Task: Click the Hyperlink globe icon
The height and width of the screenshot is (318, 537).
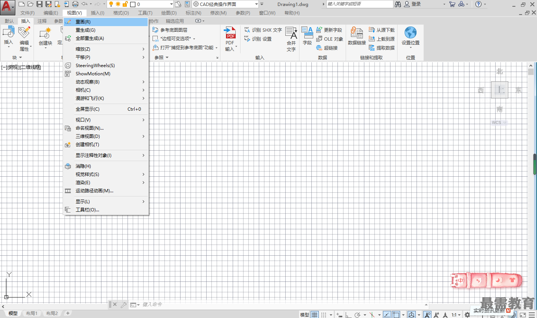Action: pos(319,48)
